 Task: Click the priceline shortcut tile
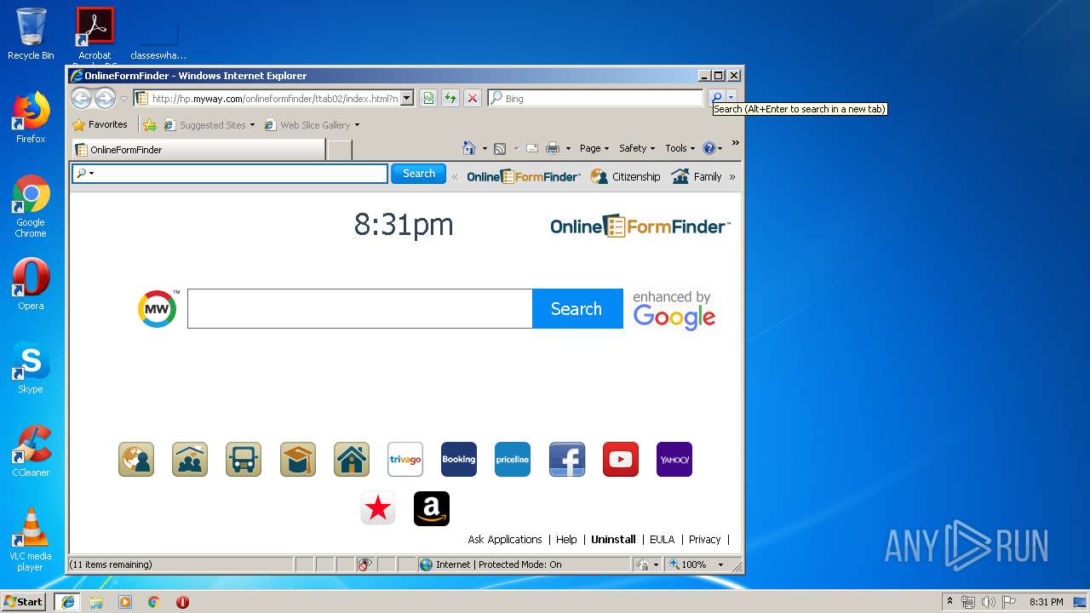513,460
